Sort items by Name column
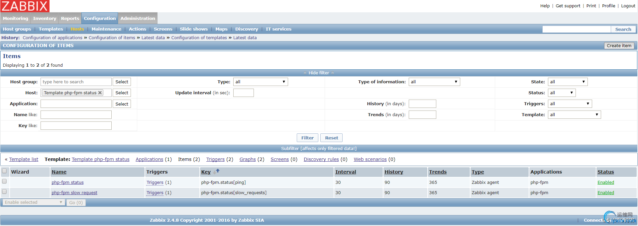The width and height of the screenshot is (638, 226). [x=59, y=172]
